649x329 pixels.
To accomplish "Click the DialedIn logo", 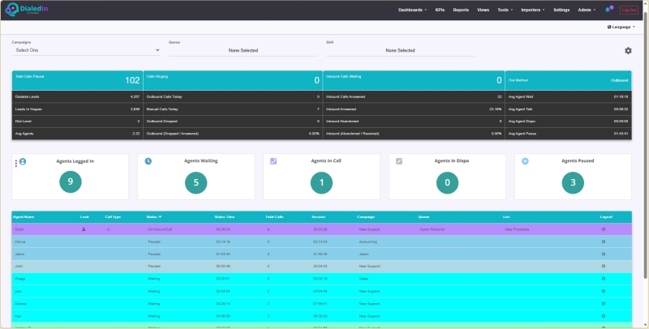I will [27, 9].
